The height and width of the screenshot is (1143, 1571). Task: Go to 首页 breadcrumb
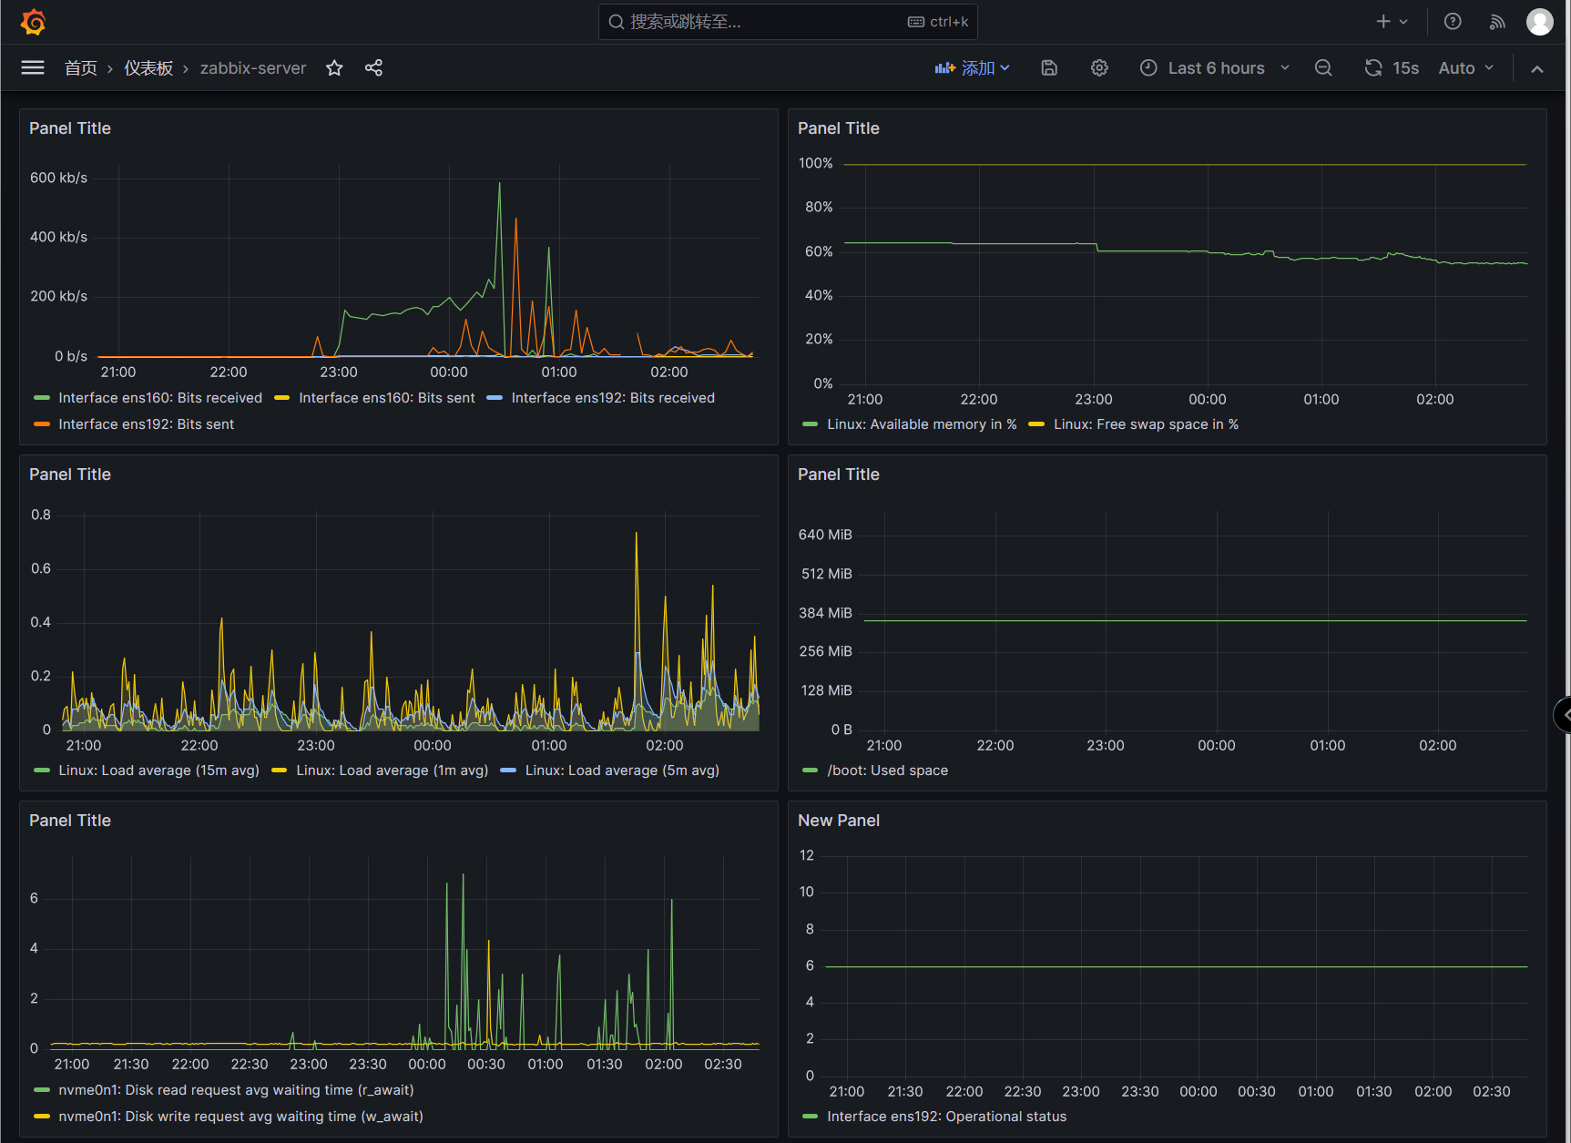click(x=81, y=68)
